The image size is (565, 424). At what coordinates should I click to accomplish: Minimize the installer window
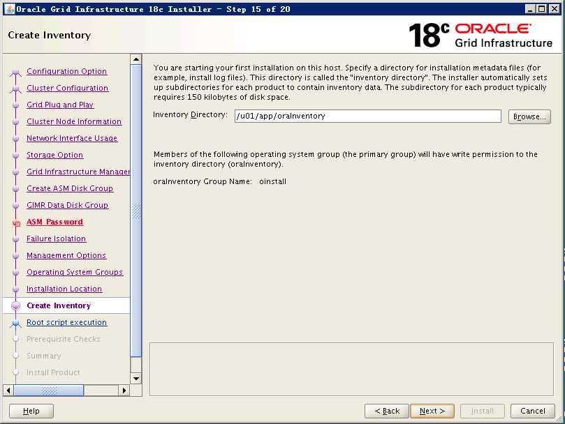(x=529, y=9)
